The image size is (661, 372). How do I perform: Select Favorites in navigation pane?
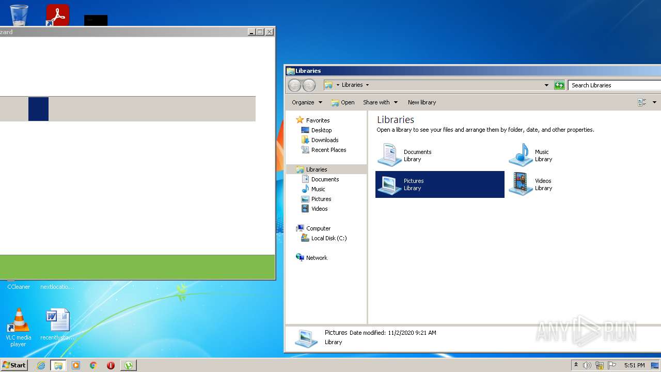pos(318,120)
